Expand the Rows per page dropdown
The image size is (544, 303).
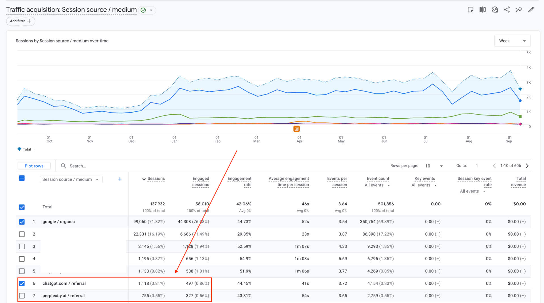434,166
